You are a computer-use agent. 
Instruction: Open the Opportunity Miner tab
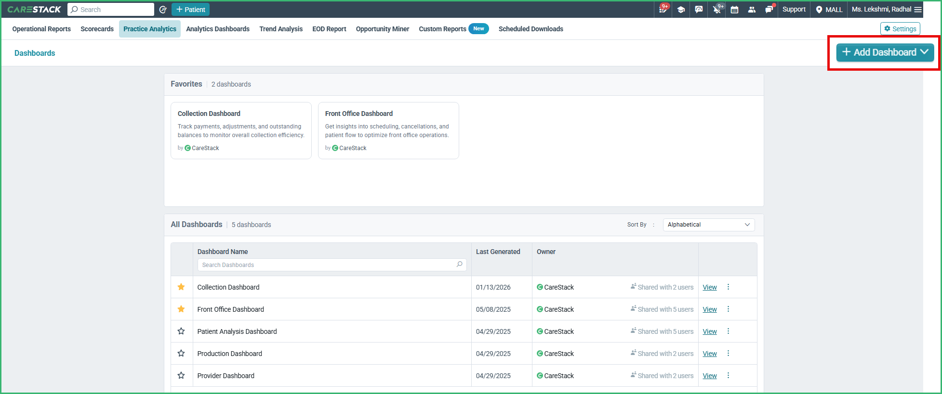click(x=383, y=29)
